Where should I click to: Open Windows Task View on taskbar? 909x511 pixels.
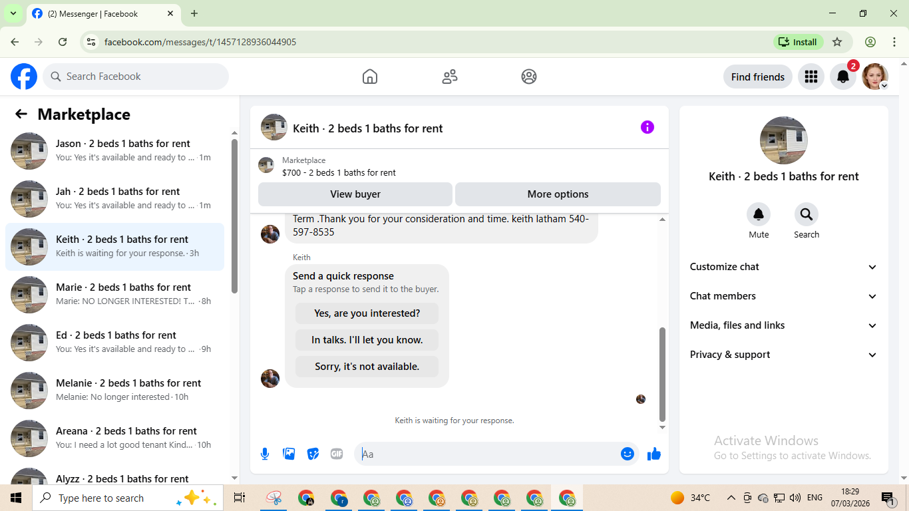[240, 498]
